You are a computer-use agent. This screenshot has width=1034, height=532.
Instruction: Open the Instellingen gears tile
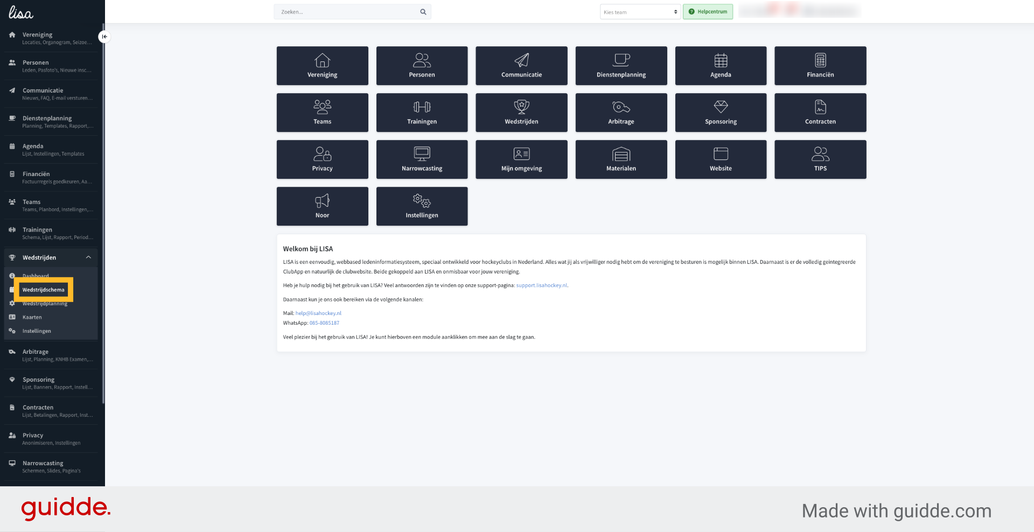(422, 206)
